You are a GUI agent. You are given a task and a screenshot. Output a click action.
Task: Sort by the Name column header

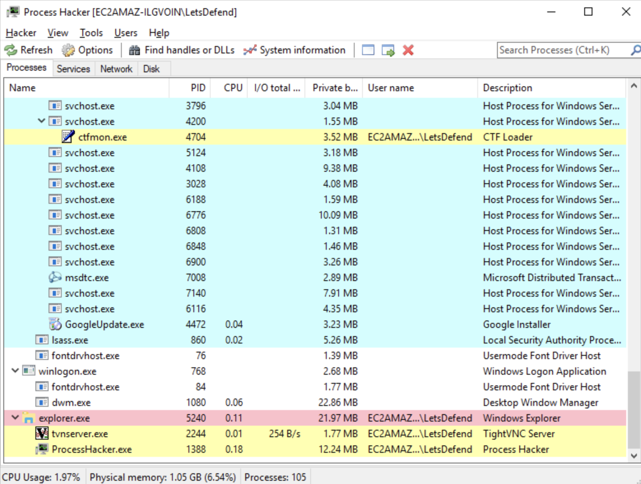coord(87,88)
